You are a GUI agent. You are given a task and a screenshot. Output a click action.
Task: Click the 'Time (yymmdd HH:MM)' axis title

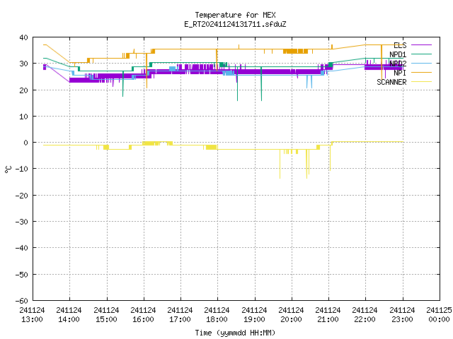235,333
